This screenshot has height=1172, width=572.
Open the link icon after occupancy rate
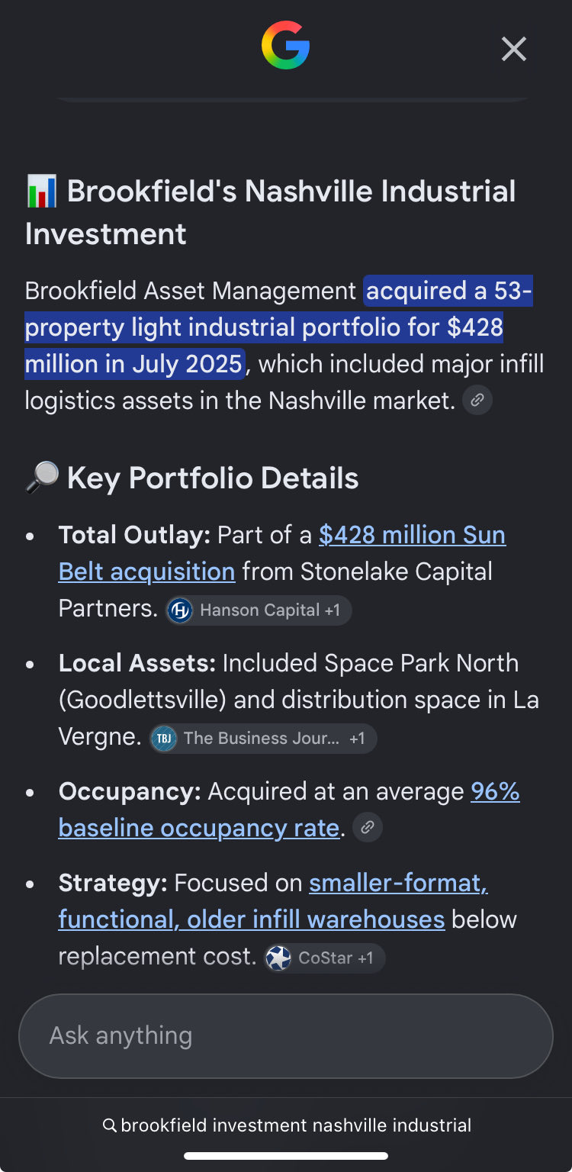tap(368, 827)
